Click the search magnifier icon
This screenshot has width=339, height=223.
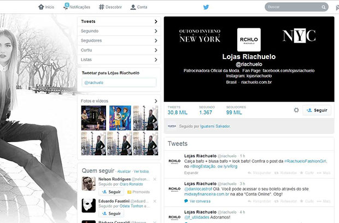pos(324,7)
